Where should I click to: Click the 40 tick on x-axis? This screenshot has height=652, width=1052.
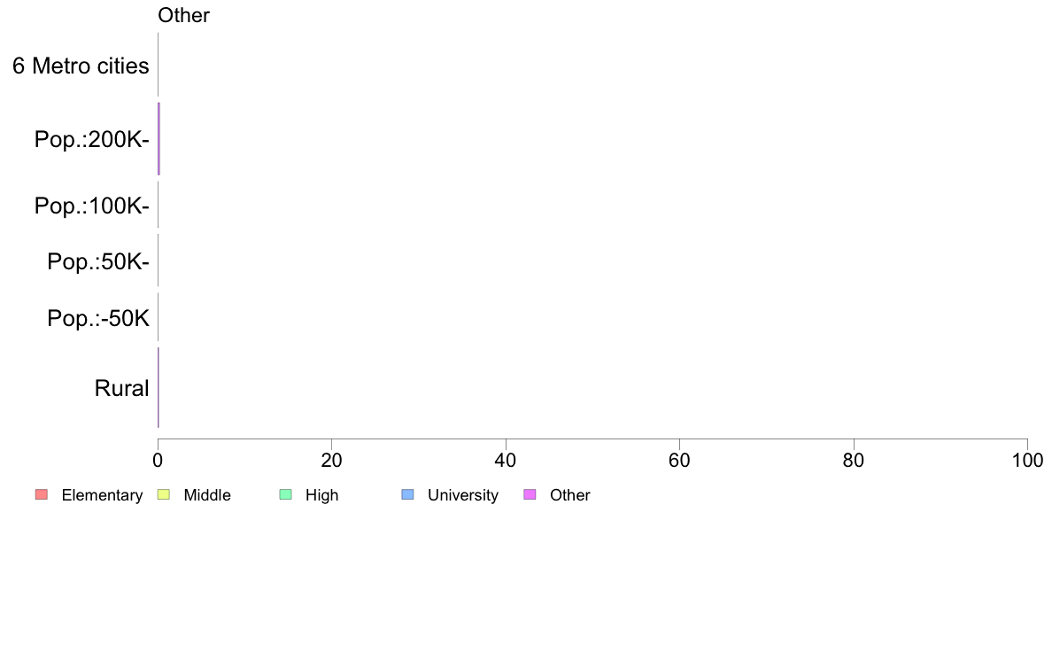click(506, 460)
